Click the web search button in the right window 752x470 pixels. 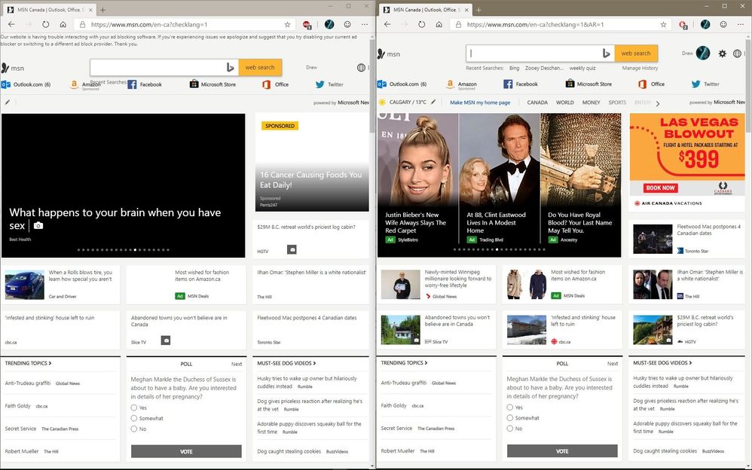[x=636, y=53]
